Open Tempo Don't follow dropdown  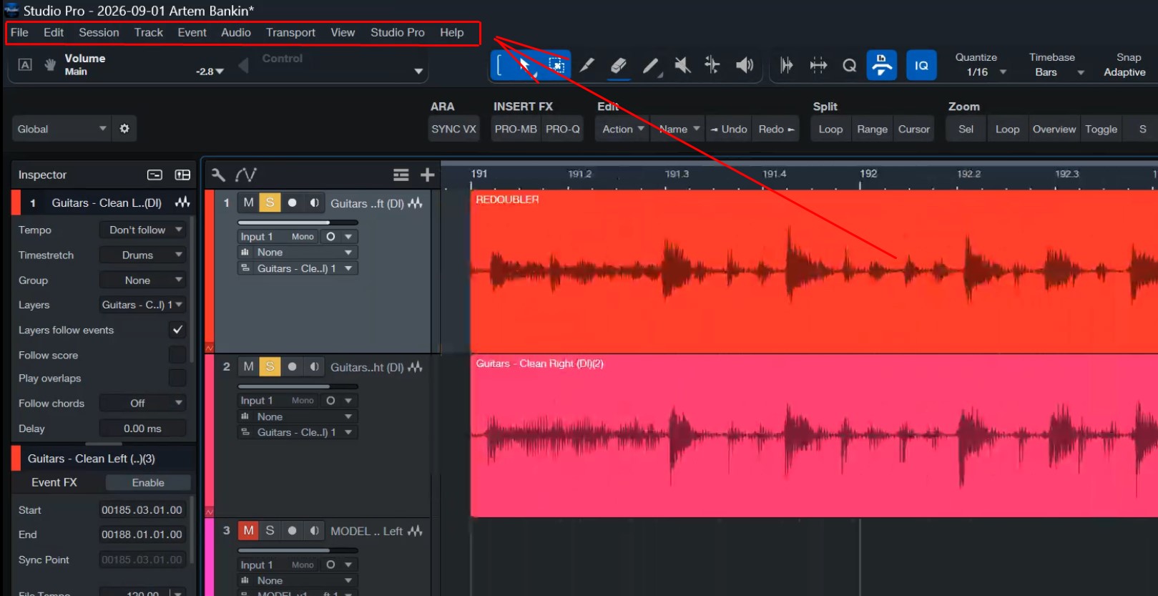point(143,230)
